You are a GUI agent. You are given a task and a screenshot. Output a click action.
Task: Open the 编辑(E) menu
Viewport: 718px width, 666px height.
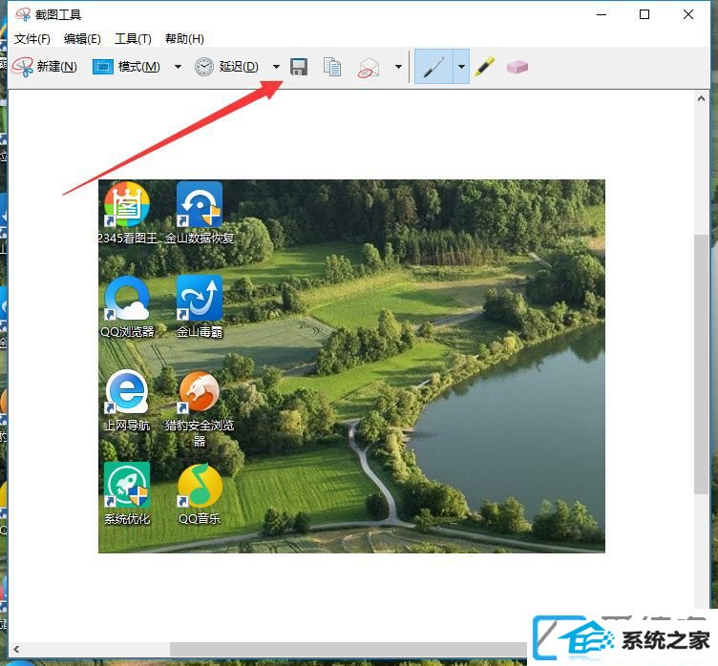point(82,39)
